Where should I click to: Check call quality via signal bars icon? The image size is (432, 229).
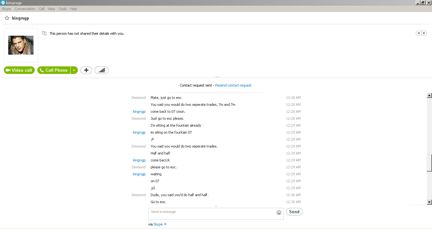(102, 70)
